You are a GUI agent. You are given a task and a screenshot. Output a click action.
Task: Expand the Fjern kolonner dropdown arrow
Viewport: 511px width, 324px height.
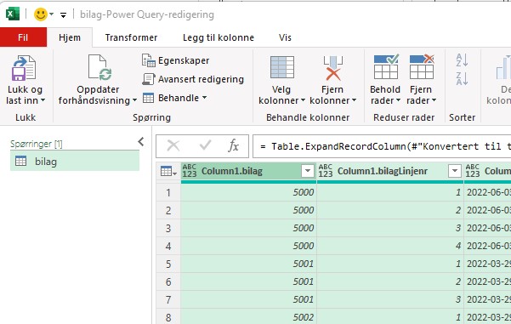point(354,100)
